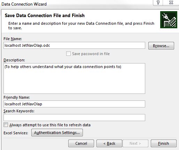
Task: Open the Browse file location dialog
Action: coord(161,46)
